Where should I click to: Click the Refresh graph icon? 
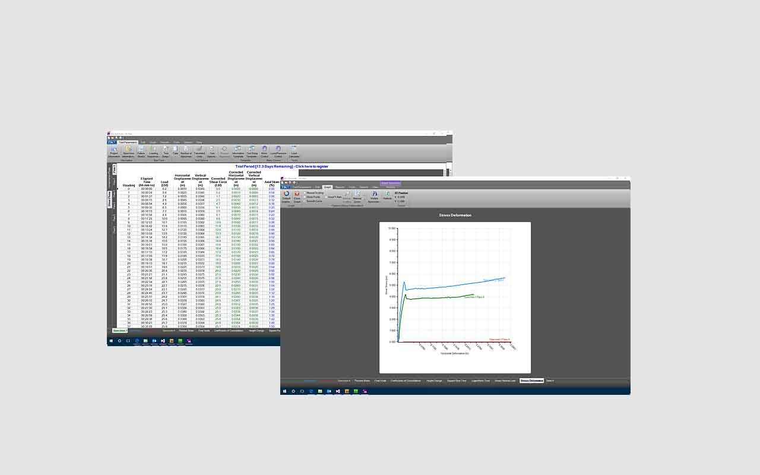point(387,195)
